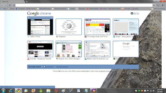Viewport: 166px width, 93px height.
Task: Reopen recently closed Extensions page
Action: (49, 67)
